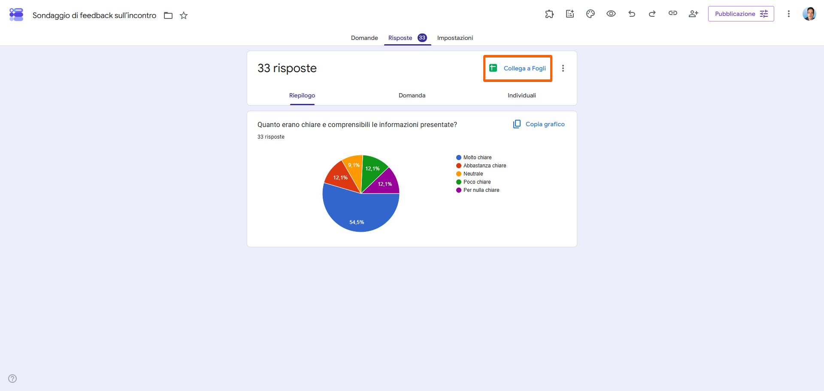Select the Riepilogo sub-tab
Viewport: 824px width, 391px height.
[x=302, y=95]
